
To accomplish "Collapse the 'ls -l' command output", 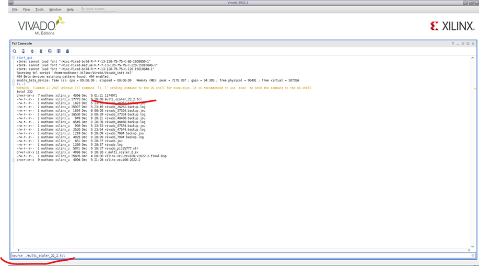I will [x=14, y=84].
